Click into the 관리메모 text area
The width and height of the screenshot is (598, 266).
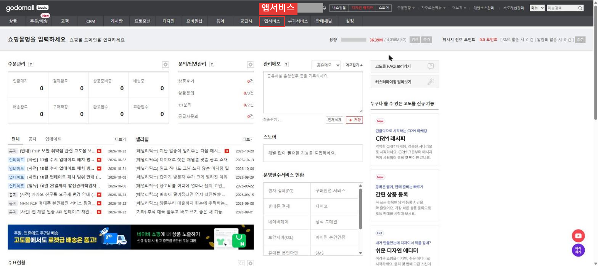click(x=313, y=93)
